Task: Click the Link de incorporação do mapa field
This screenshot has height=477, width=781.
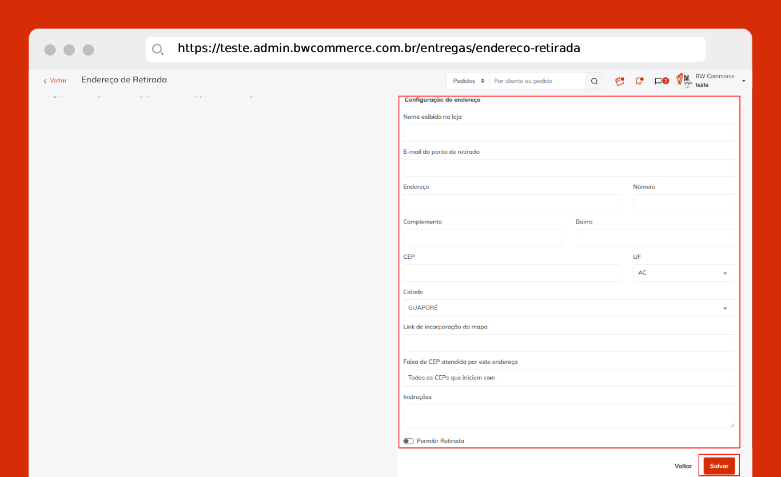Action: pyautogui.click(x=568, y=343)
